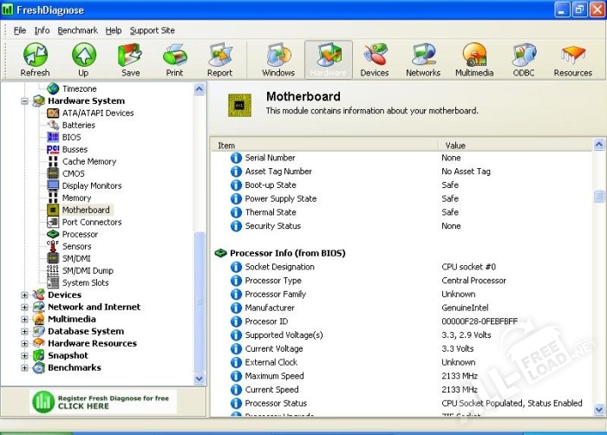
Task: Click the Refresh toolbar icon
Action: (35, 59)
